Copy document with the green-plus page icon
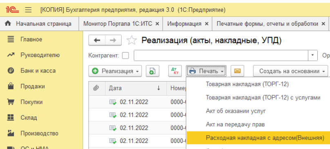Image resolution: width=330 pixels, height=149 pixels. click(x=153, y=71)
